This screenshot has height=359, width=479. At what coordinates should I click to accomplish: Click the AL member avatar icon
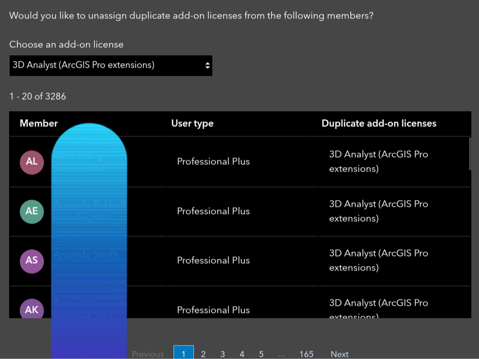coord(32,162)
